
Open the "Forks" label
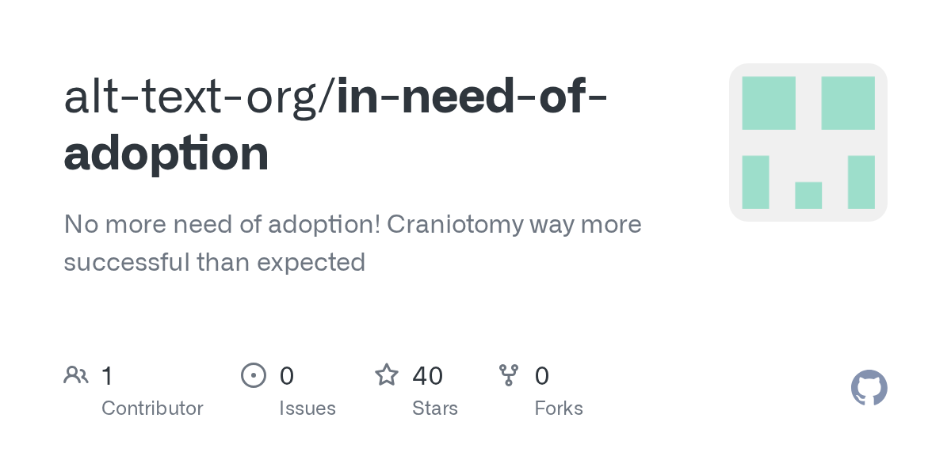pos(559,408)
